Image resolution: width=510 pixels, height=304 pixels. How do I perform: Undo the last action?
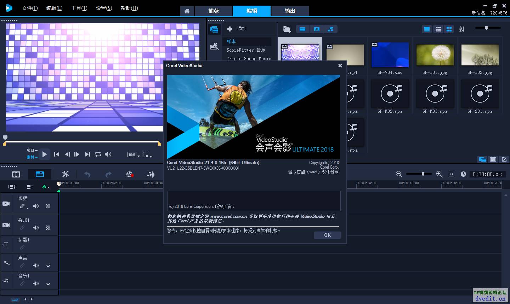click(87, 174)
